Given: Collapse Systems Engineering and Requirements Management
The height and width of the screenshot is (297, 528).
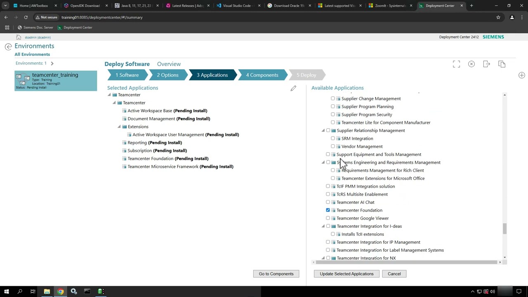Looking at the screenshot, I should click(x=323, y=163).
